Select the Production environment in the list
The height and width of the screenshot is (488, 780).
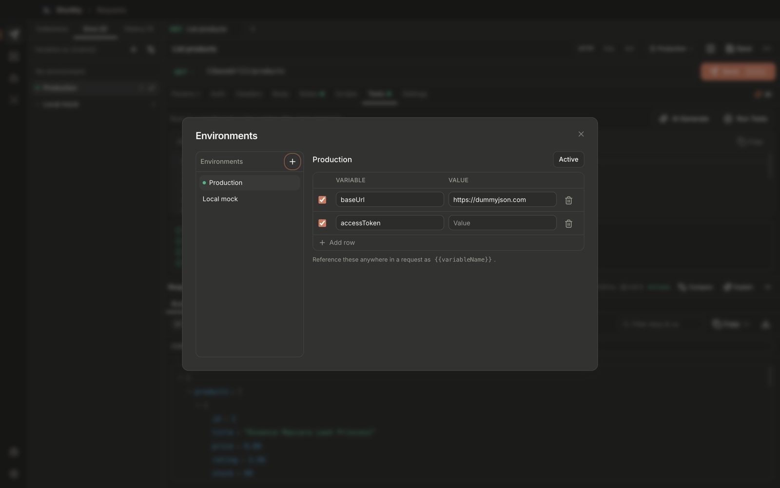coord(250,183)
